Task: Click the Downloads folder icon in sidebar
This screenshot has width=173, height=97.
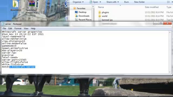Action: pos(76,16)
